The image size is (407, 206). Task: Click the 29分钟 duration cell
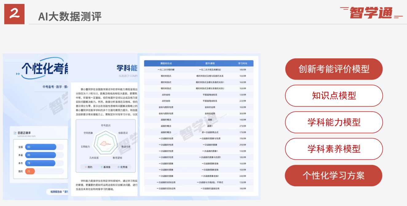click(x=243, y=145)
